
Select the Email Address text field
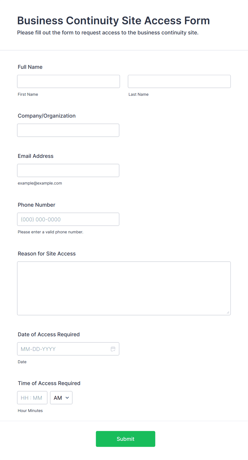[68, 170]
